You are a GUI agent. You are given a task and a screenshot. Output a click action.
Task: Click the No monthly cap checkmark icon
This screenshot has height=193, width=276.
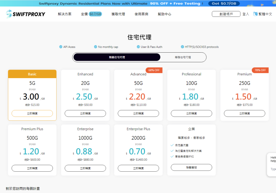96,47
